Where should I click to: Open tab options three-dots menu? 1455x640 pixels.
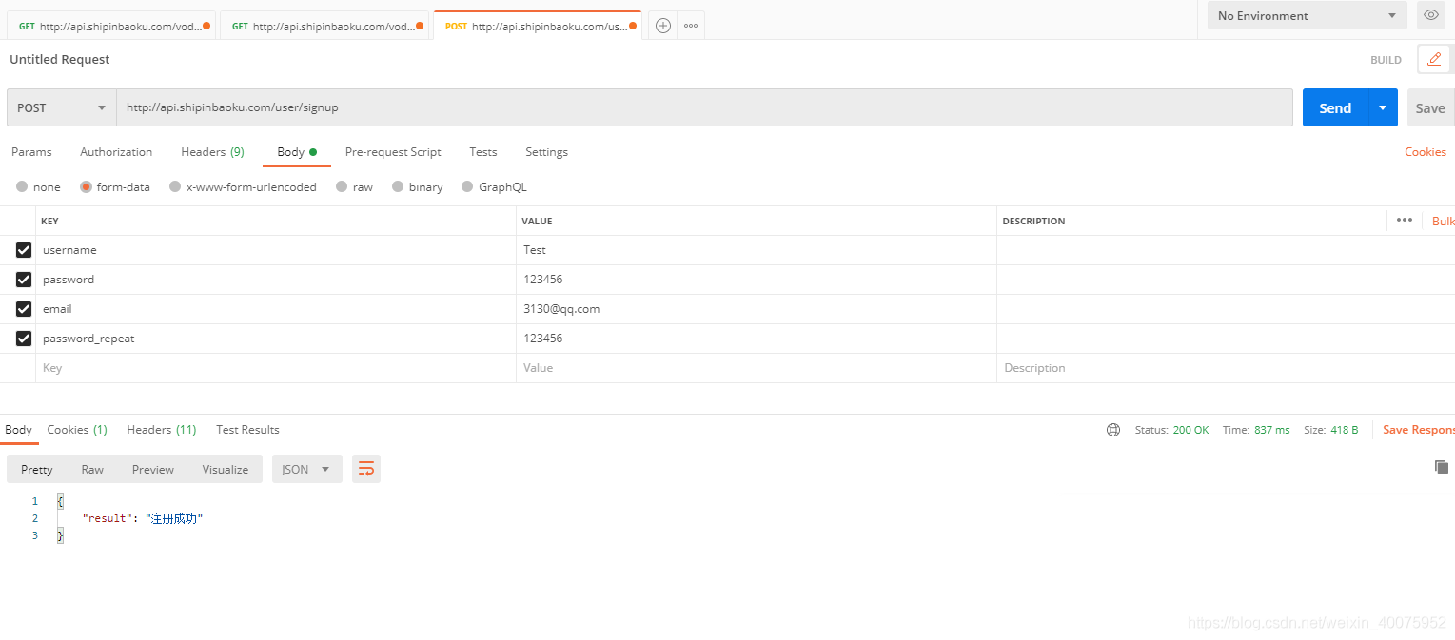click(x=691, y=26)
